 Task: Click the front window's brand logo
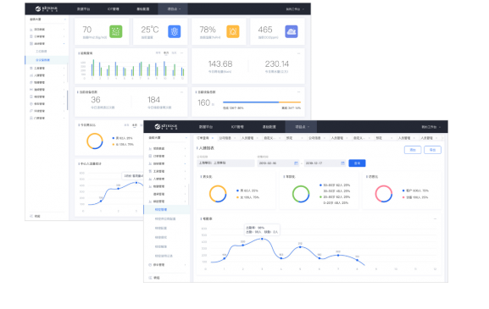pos(166,126)
